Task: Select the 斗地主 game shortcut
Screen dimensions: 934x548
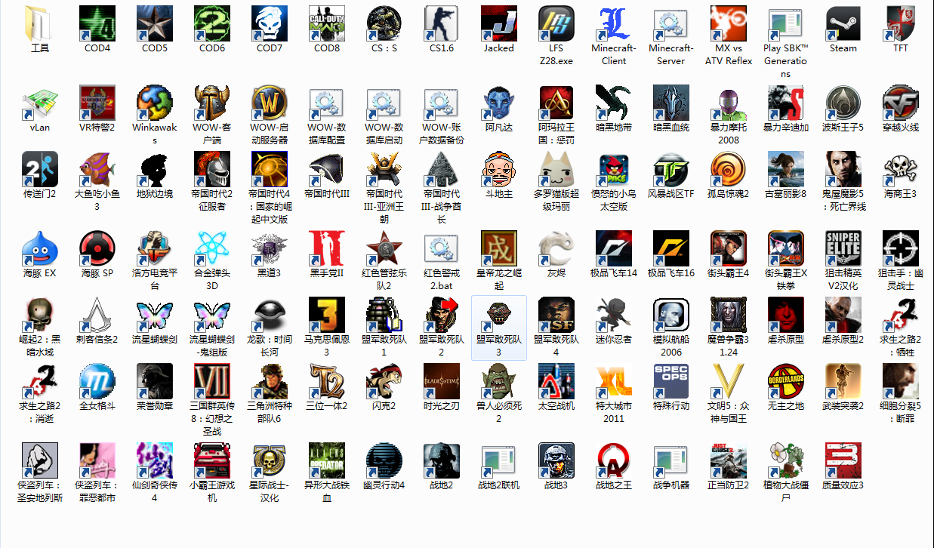Action: pyautogui.click(x=499, y=170)
